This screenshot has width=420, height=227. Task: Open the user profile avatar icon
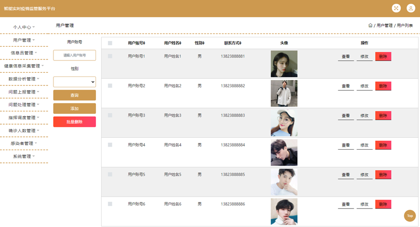(x=410, y=8)
